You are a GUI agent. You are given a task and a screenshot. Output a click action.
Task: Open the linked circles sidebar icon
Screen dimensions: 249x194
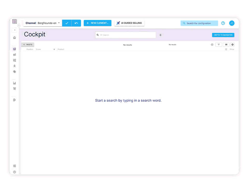click(15, 72)
